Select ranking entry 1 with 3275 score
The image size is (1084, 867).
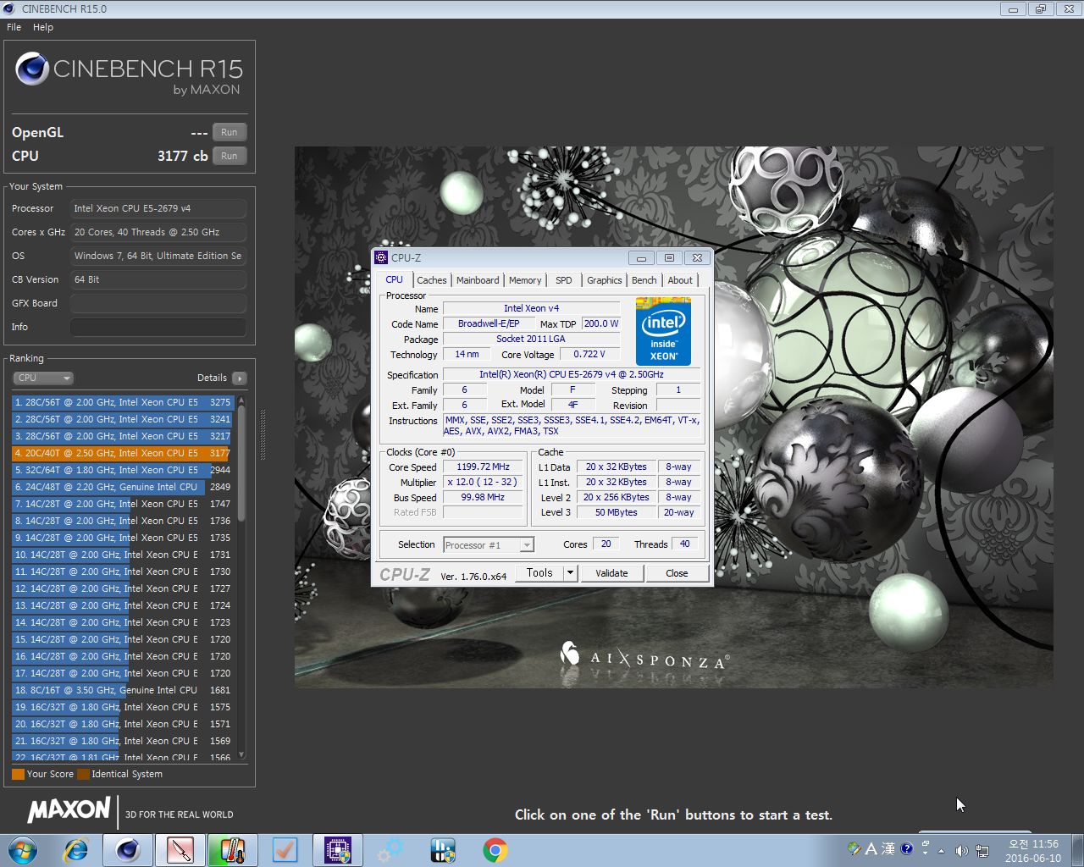[x=123, y=402]
